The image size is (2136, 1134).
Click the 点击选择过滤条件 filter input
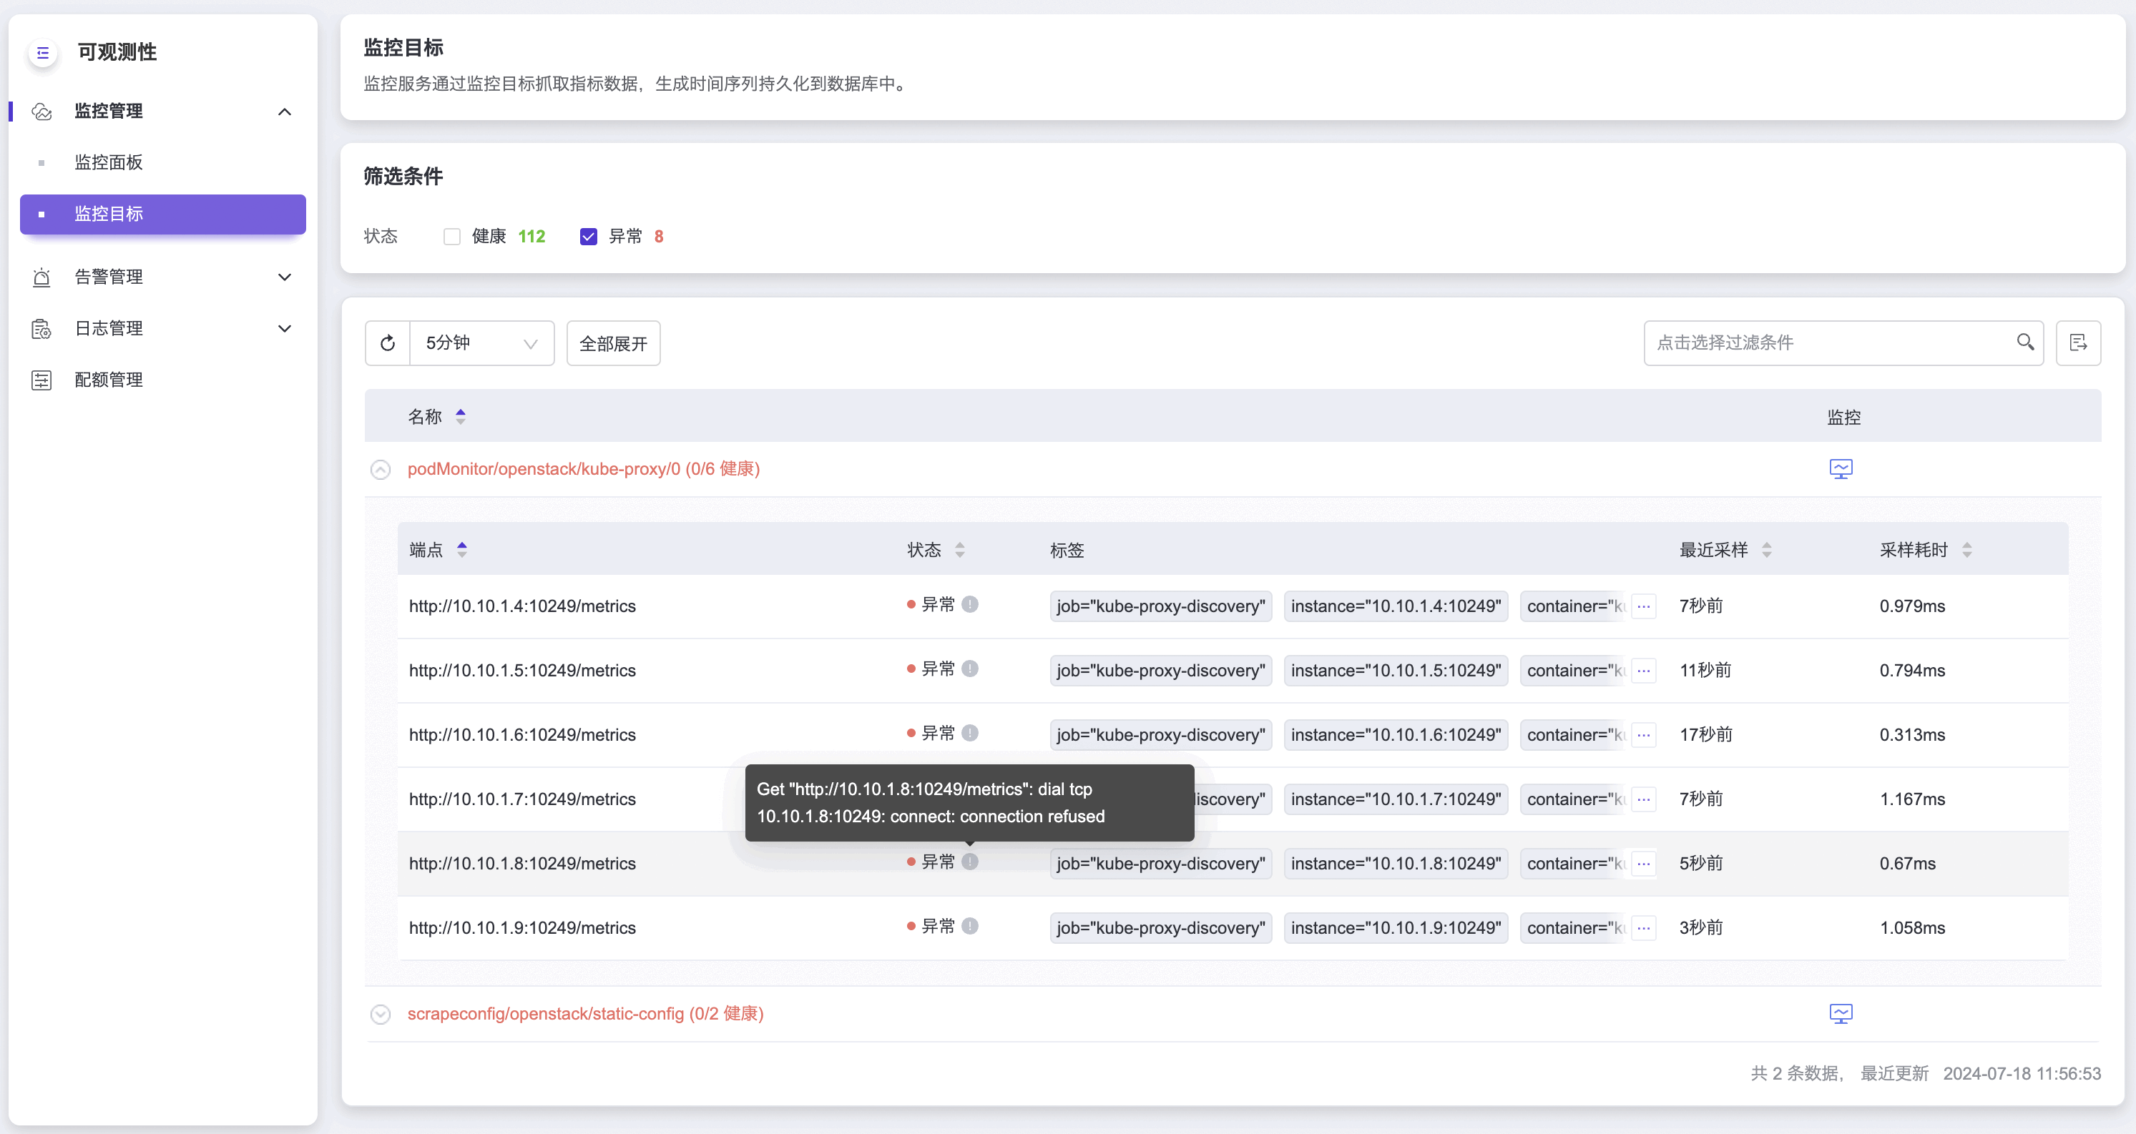point(1824,343)
